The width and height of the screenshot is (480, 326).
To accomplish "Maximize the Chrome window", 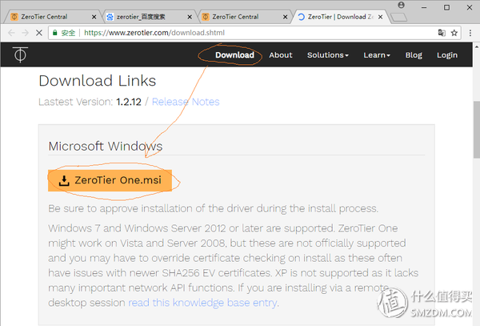I will click(446, 7).
